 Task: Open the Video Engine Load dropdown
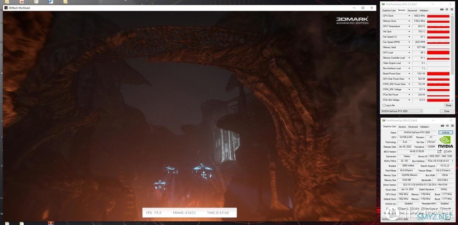click(x=409, y=63)
